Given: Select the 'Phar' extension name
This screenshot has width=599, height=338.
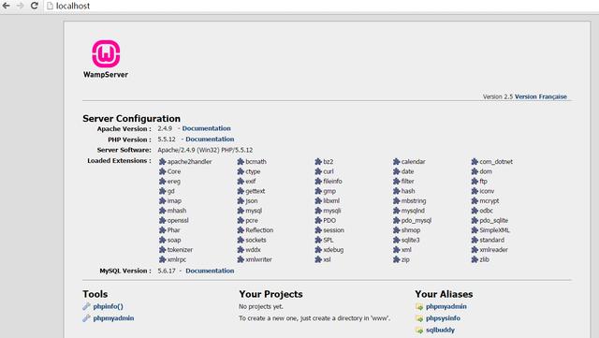Looking at the screenshot, I should click(x=173, y=230).
